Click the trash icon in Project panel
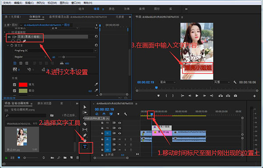 [x=78, y=157]
